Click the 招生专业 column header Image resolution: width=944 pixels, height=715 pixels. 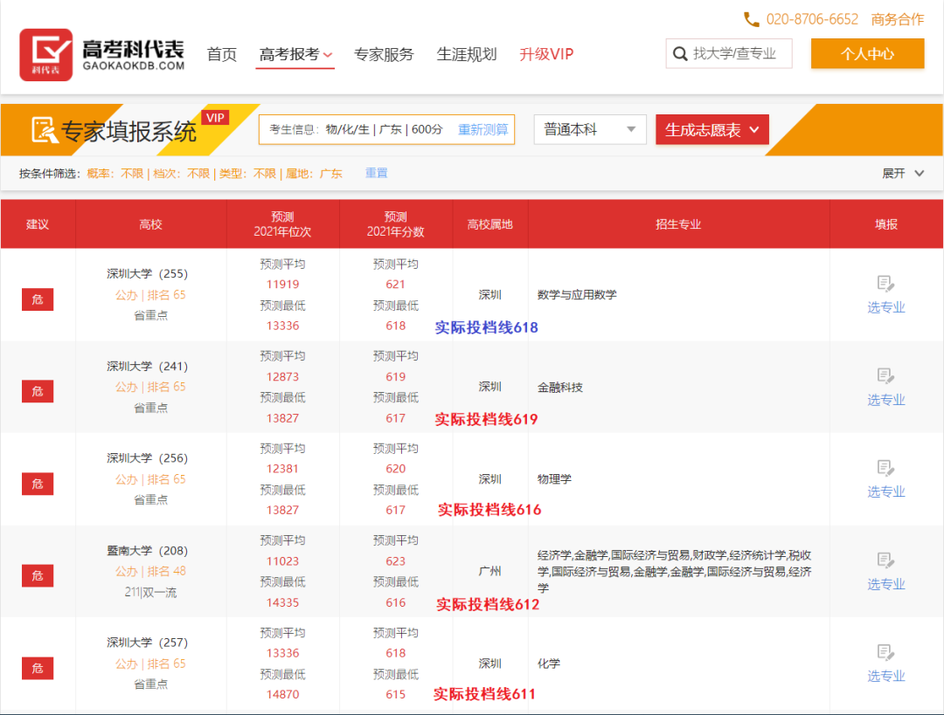click(x=678, y=224)
